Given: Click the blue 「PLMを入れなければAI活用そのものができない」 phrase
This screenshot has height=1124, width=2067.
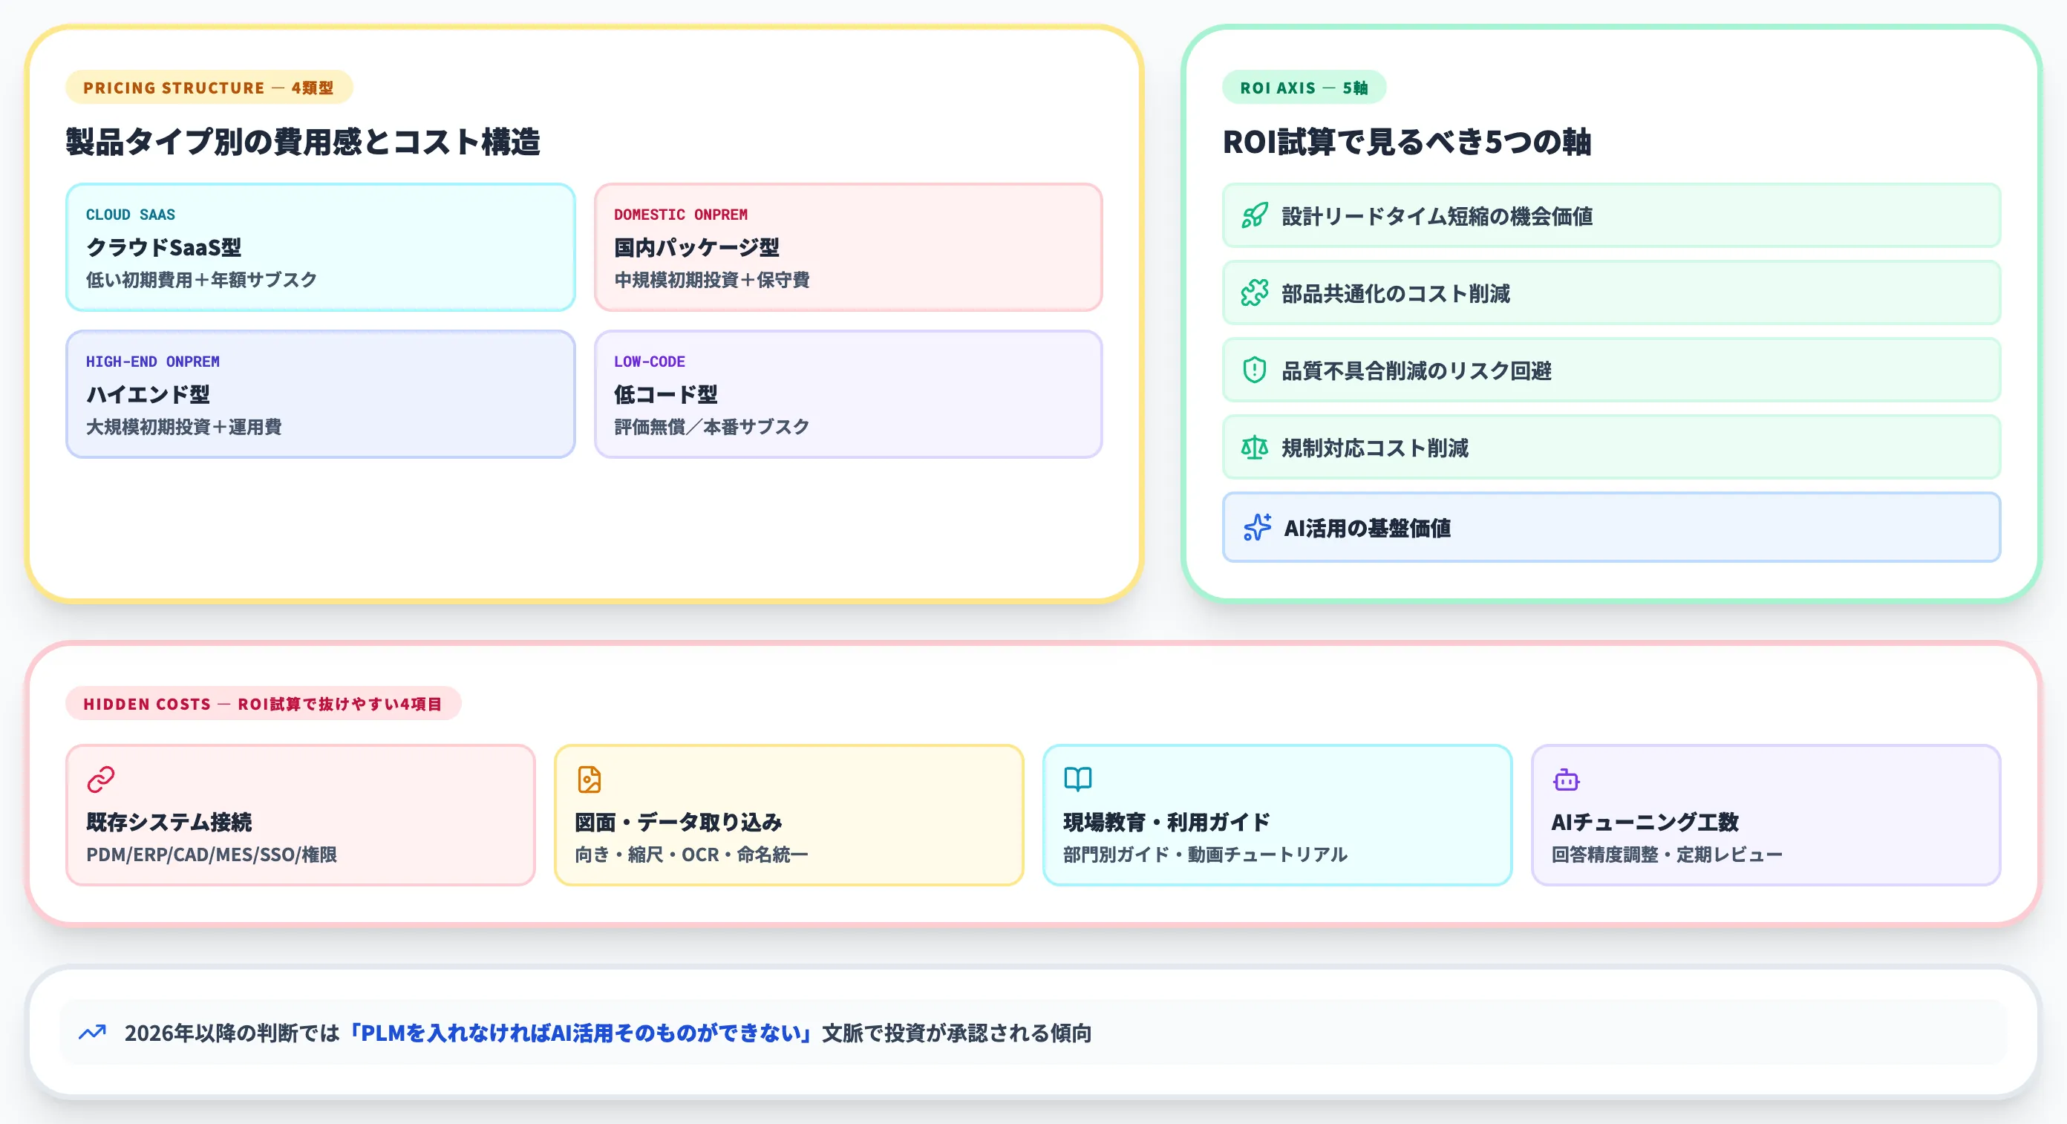Looking at the screenshot, I should point(581,1032).
